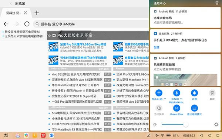Open the captured screenshot thumbnail preview
222x139 pixels.
[x=185, y=80]
